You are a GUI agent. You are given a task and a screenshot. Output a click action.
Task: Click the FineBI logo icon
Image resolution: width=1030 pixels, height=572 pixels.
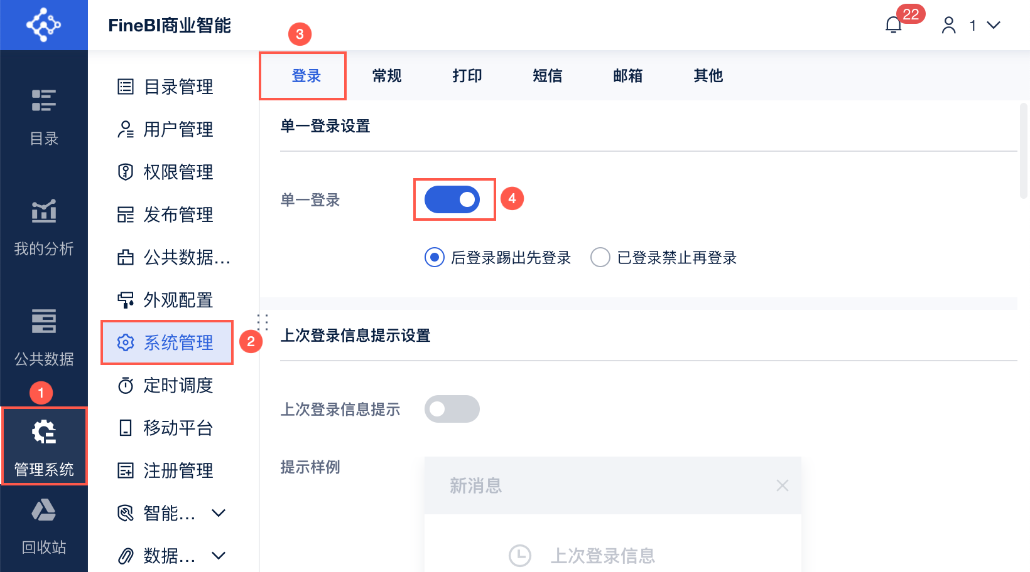click(43, 25)
